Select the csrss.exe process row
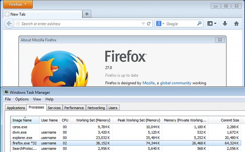The width and height of the screenshot is (245, 152). coord(126,127)
